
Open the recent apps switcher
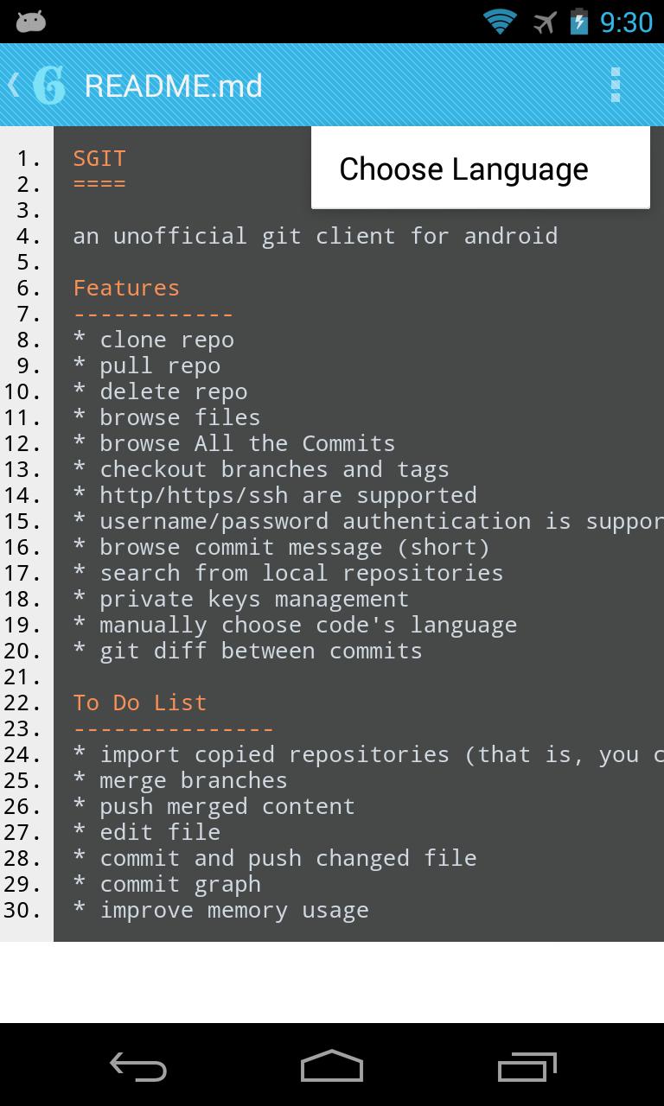527,1065
